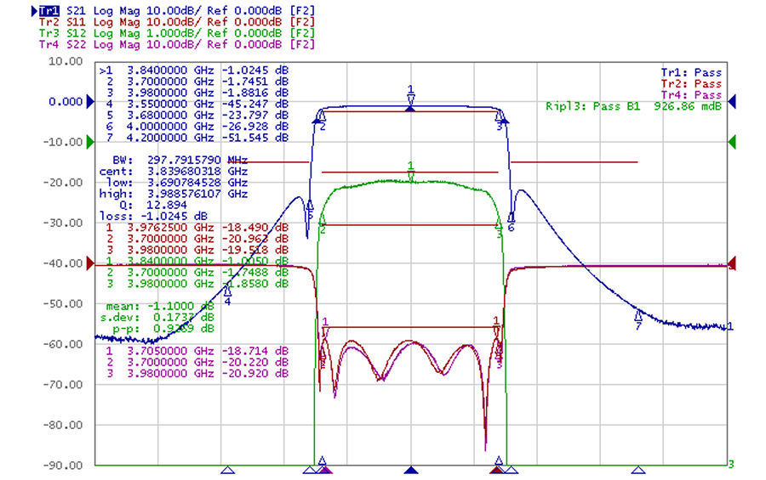Click the filled blue triangle on bottom axis
766x480 pixels.
pyautogui.click(x=411, y=469)
